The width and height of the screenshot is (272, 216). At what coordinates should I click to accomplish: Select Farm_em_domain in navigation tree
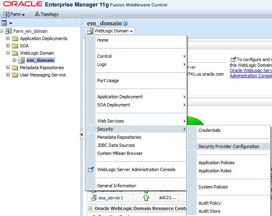[30, 31]
